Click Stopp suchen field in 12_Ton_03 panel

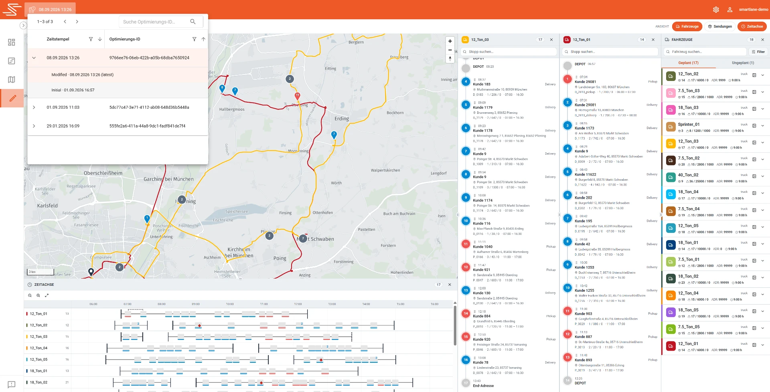(x=509, y=52)
